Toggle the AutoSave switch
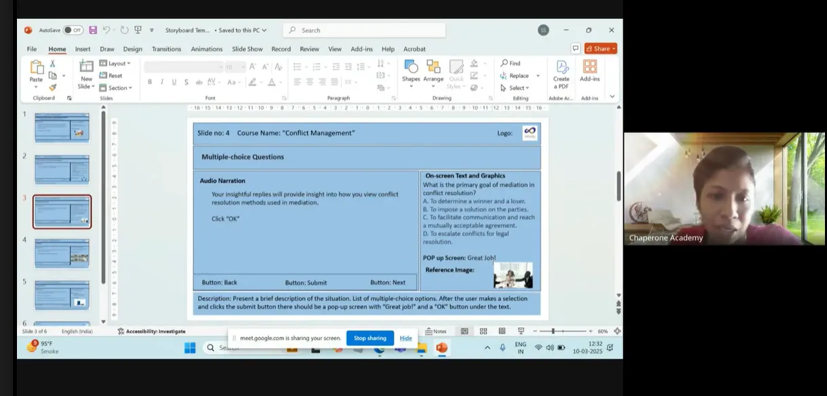 [73, 30]
